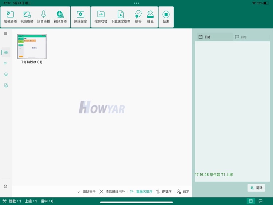
Task: Click 清除離線用戶 remove offline users
Action: click(x=112, y=192)
